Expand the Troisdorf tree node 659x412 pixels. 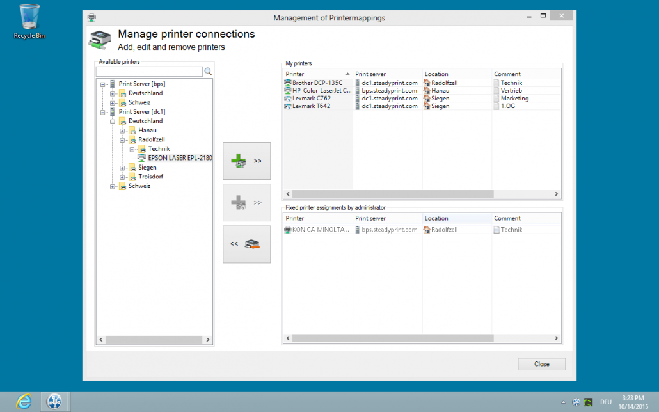click(x=122, y=177)
